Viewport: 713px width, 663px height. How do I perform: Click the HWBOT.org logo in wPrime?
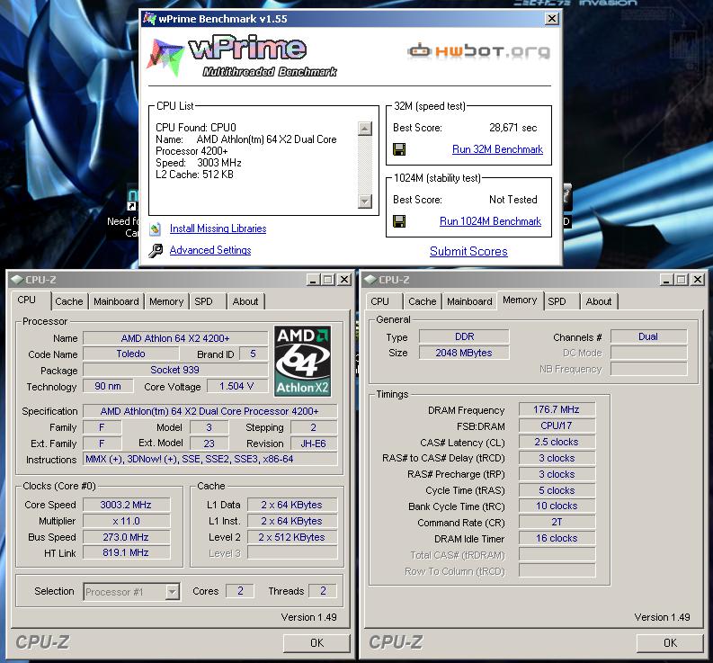coord(479,51)
